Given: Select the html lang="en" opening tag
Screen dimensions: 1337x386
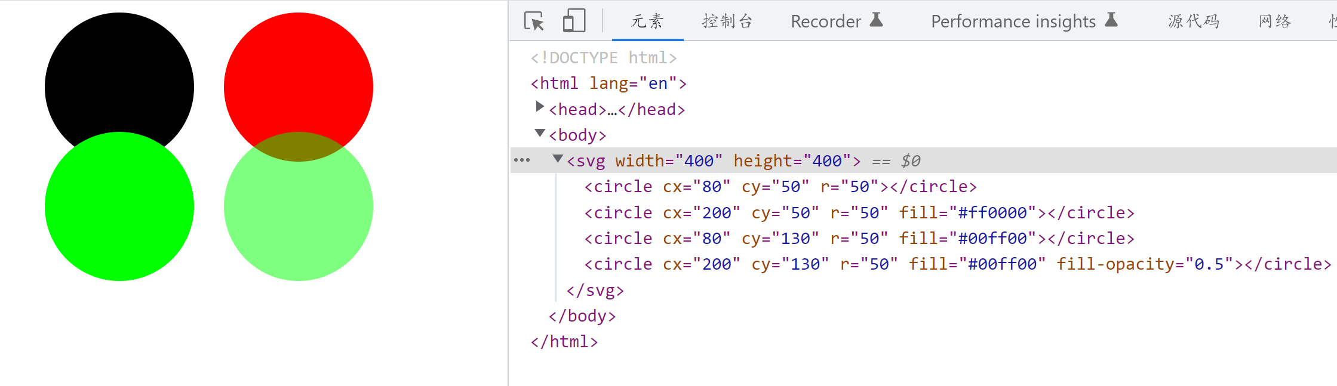Looking at the screenshot, I should tap(608, 84).
